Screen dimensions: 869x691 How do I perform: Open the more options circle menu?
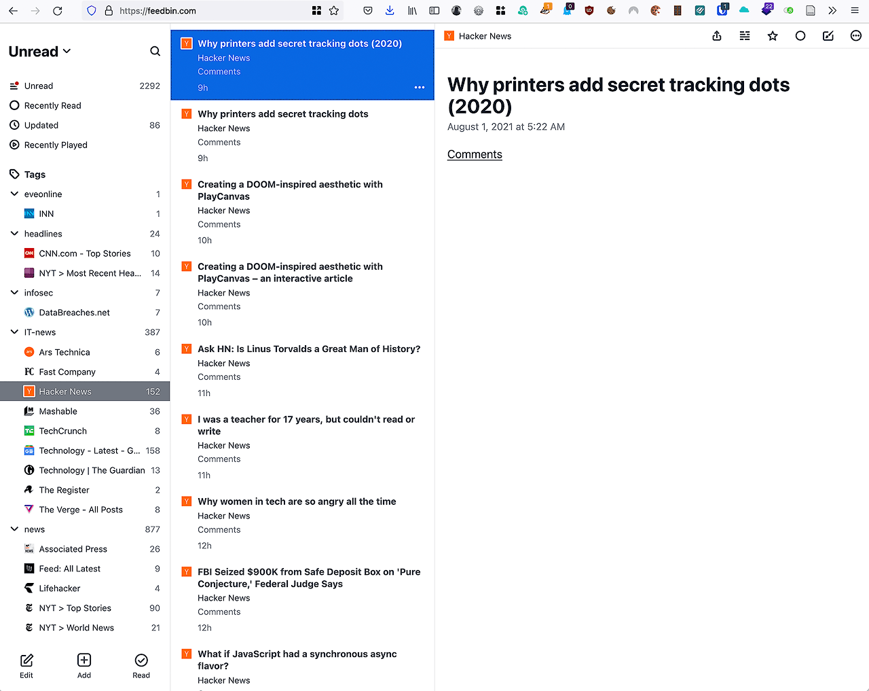point(856,36)
